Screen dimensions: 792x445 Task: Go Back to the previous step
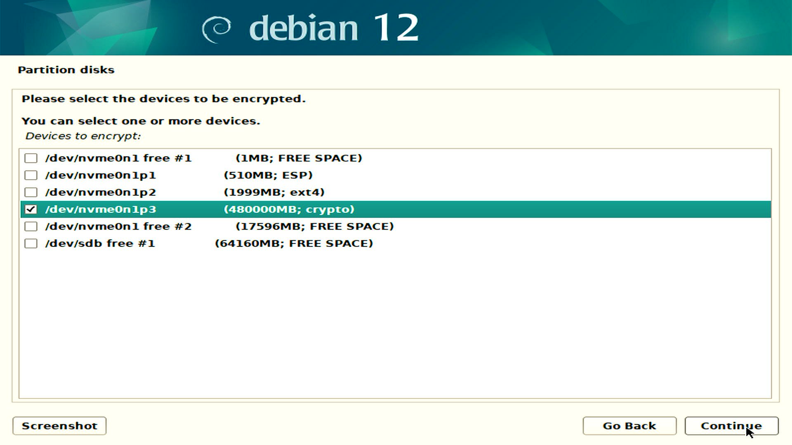[629, 426]
